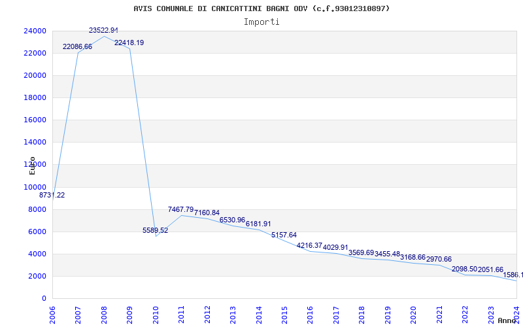Image resolution: width=523 pixels, height=327 pixels.
Task: Click the x-axis year 2016
Action: pos(310,315)
